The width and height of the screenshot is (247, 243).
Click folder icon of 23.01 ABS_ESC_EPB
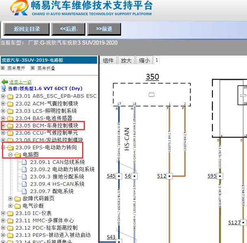tap(10, 96)
